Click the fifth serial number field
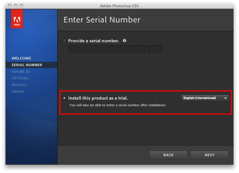The image size is (239, 173). [x=139, y=49]
